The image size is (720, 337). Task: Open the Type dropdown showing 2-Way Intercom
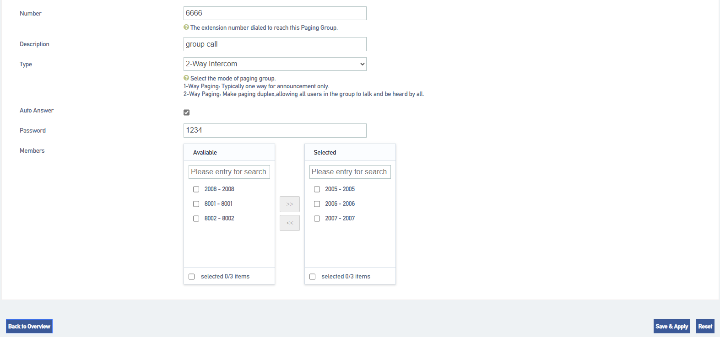coord(275,64)
